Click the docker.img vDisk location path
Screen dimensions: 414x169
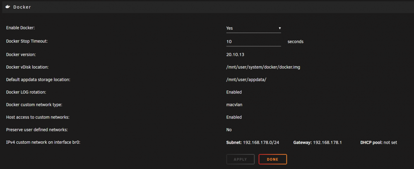coord(263,67)
